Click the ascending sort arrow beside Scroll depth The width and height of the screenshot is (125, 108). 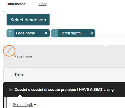point(35,105)
